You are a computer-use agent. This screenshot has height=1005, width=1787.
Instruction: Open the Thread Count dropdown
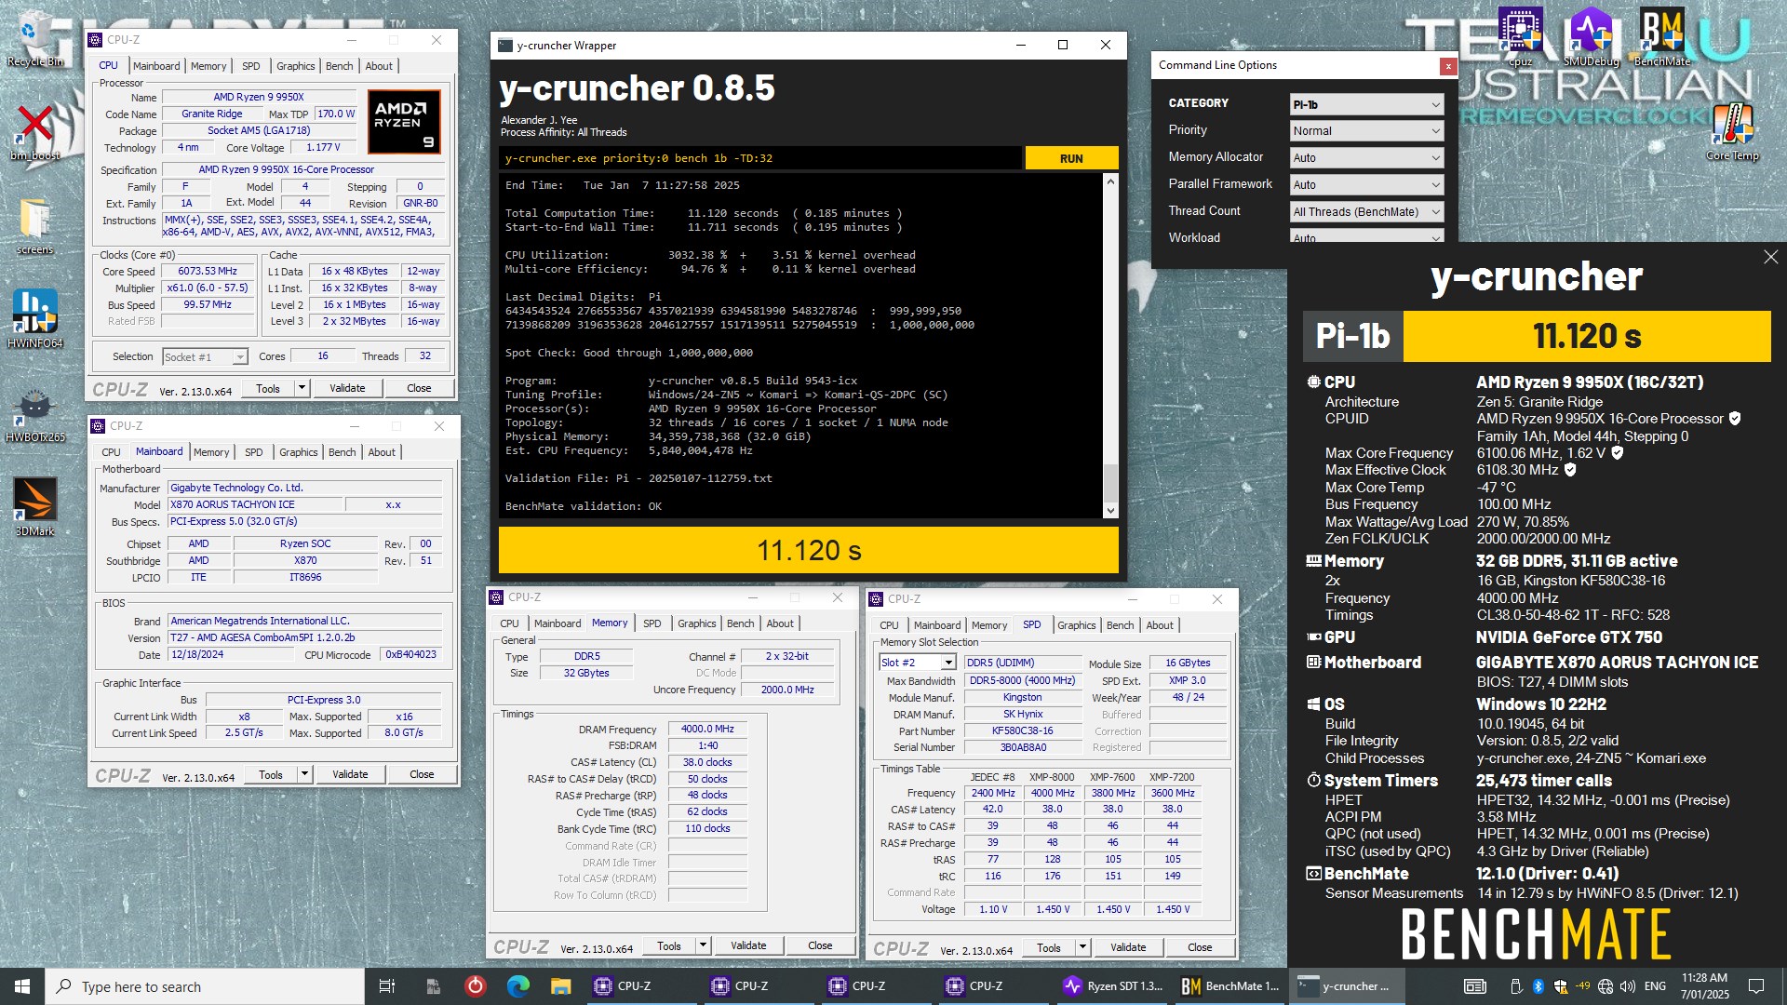(1366, 212)
